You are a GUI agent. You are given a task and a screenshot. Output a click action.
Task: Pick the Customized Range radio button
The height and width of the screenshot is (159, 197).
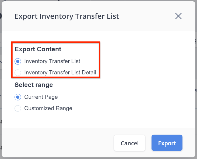point(18,109)
